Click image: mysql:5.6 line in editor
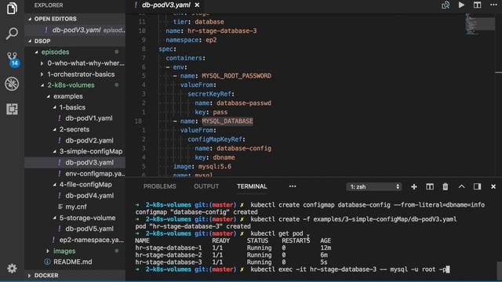This screenshot has width=502, height=282. click(x=202, y=167)
